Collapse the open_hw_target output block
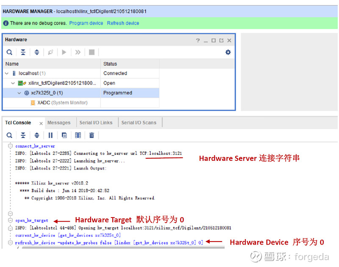 coord(10,220)
